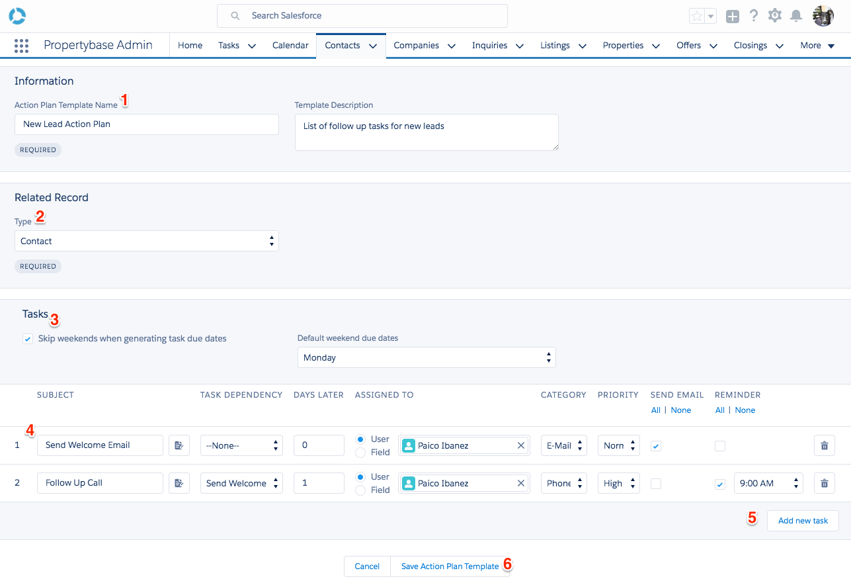Click Save Action Plan Template
The image size is (851, 583).
point(450,566)
